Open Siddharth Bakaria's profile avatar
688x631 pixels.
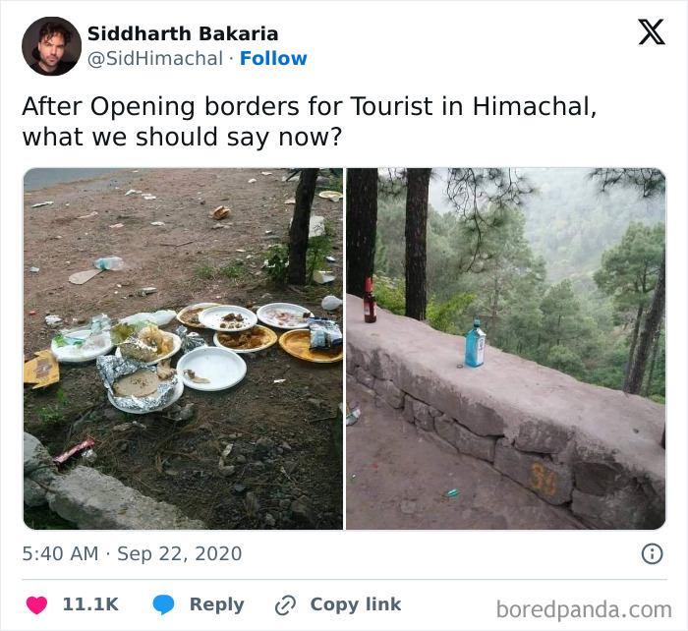click(51, 46)
